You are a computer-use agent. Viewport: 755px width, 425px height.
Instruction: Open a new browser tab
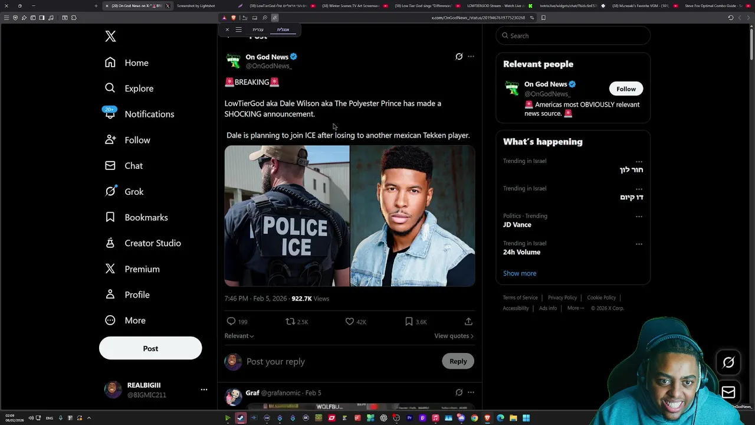[96, 6]
